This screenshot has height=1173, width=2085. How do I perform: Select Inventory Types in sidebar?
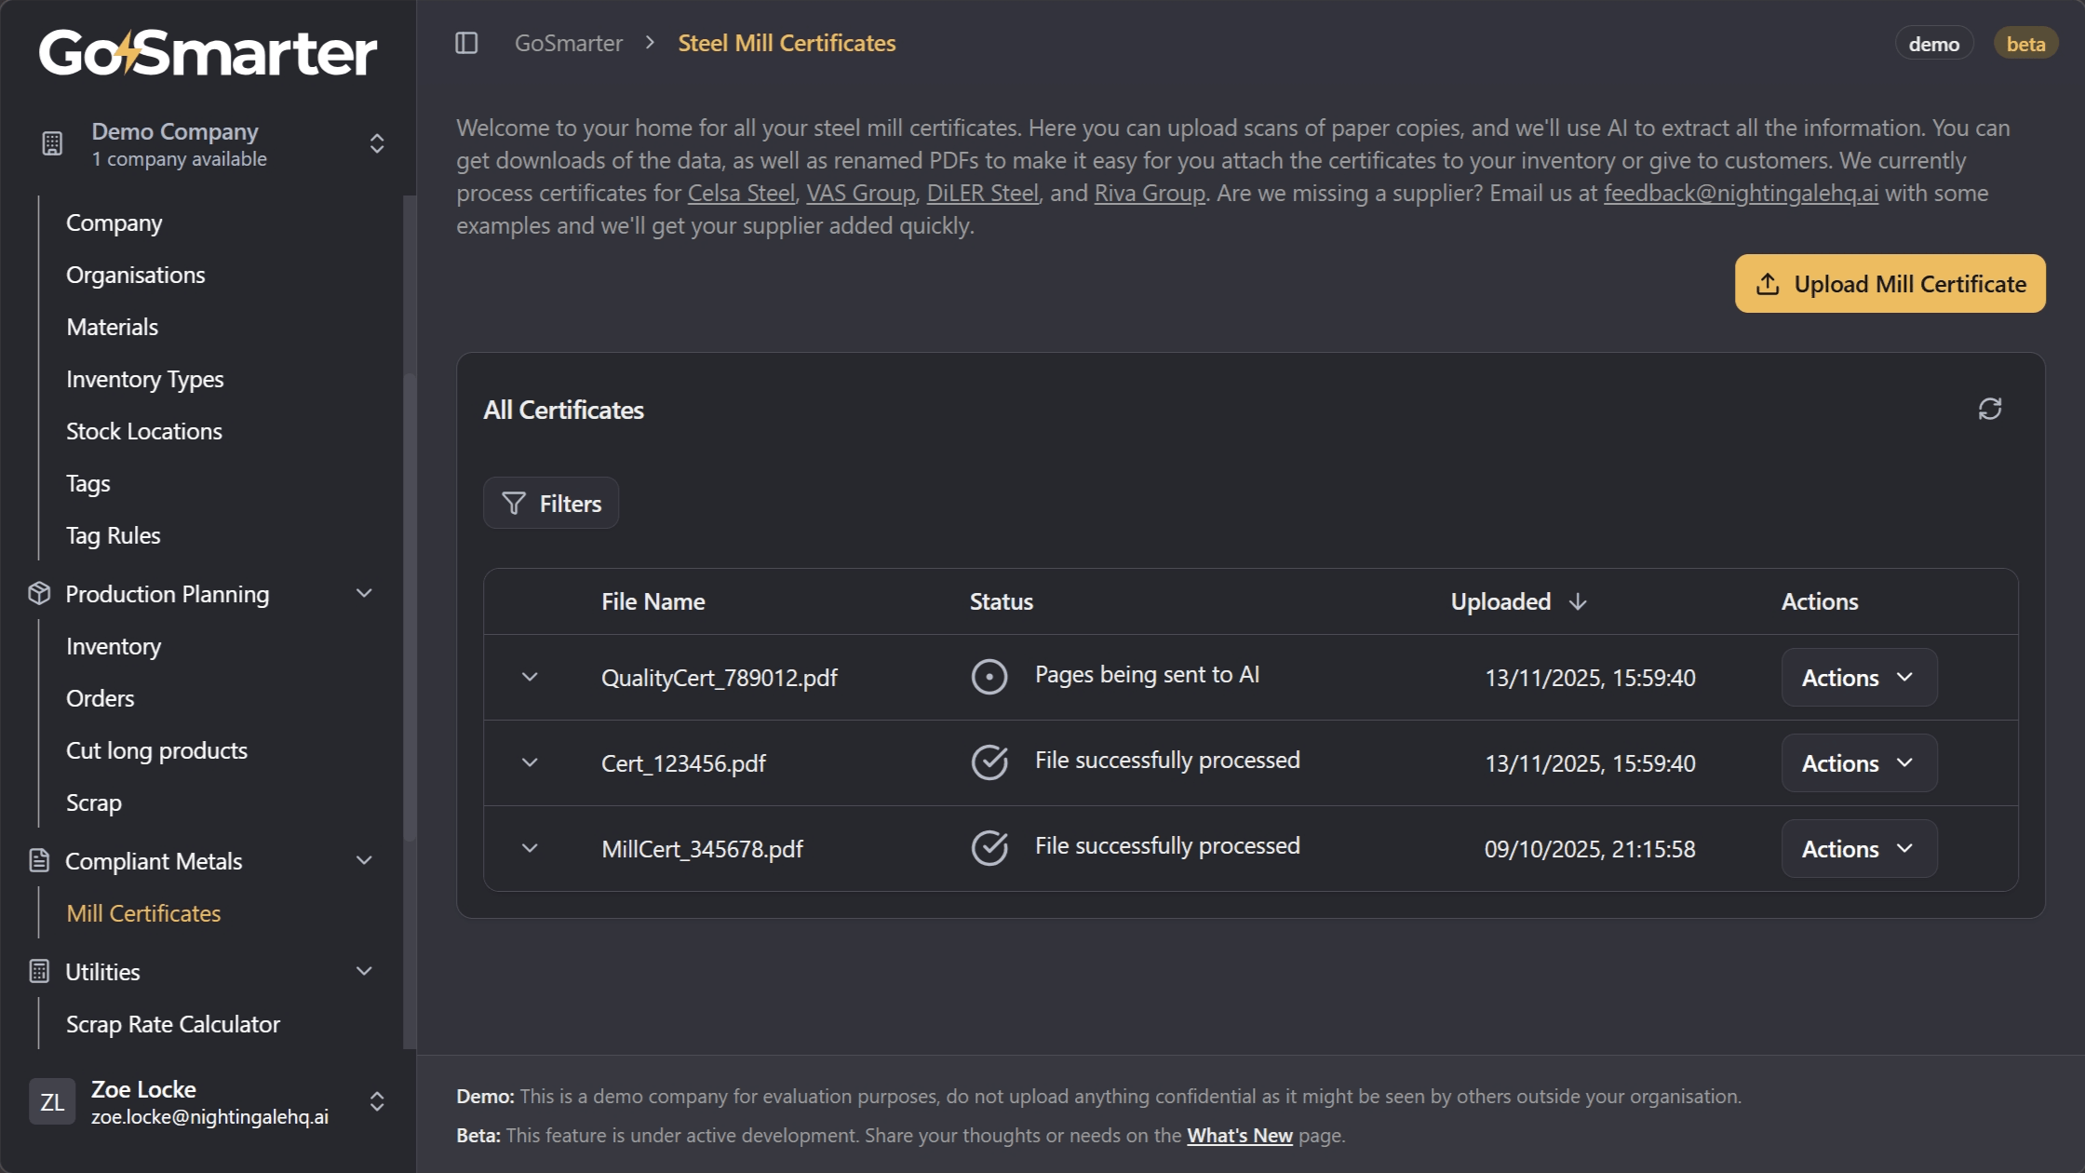[x=145, y=379]
